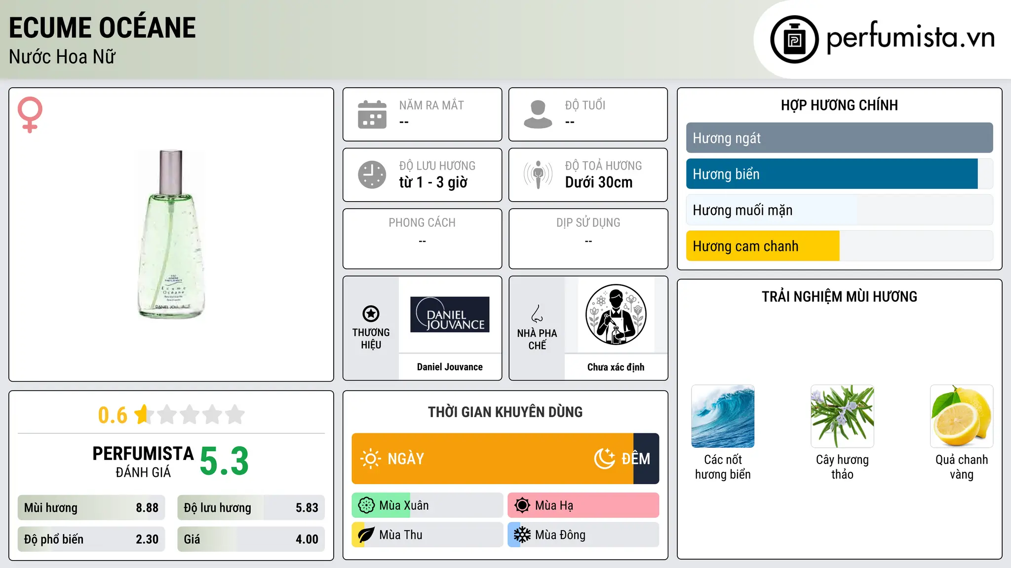Image resolution: width=1011 pixels, height=568 pixels.
Task: Click the Hương cam chanh accord bar
Action: [839, 246]
